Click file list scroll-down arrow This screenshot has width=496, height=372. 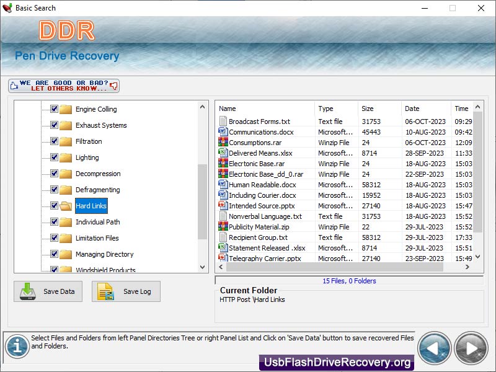(477, 257)
